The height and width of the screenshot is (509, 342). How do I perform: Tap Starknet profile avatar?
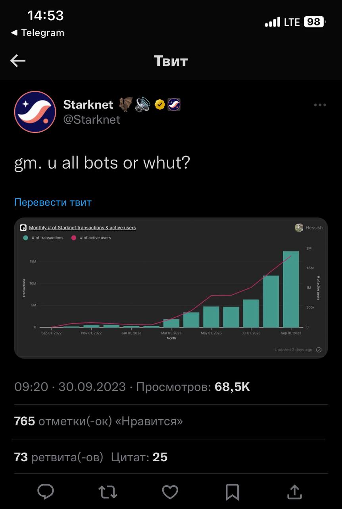click(35, 112)
